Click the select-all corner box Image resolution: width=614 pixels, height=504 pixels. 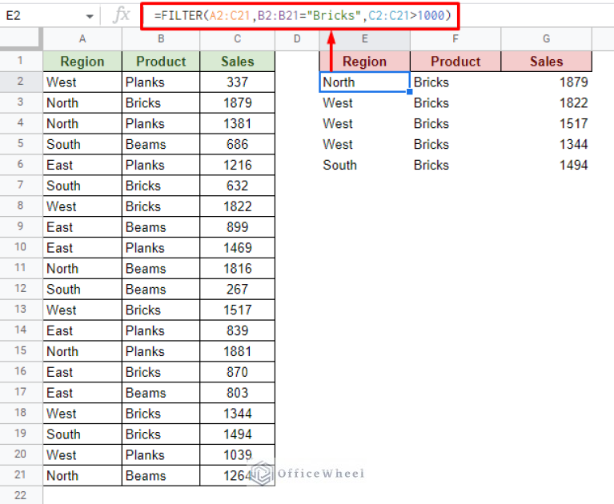pos(21,39)
